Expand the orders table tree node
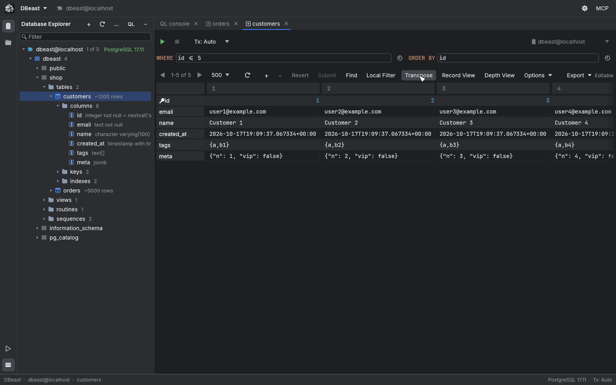 [x=51, y=191]
